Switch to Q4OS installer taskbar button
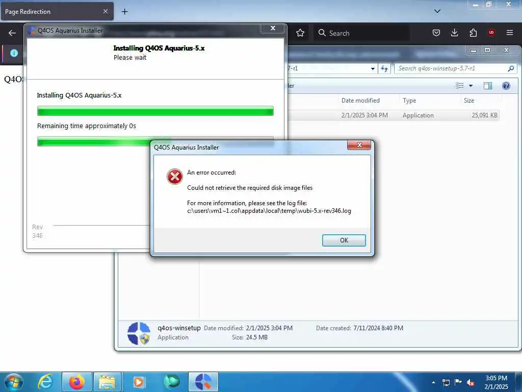Screen dimensions: 522x392 (x=203, y=382)
